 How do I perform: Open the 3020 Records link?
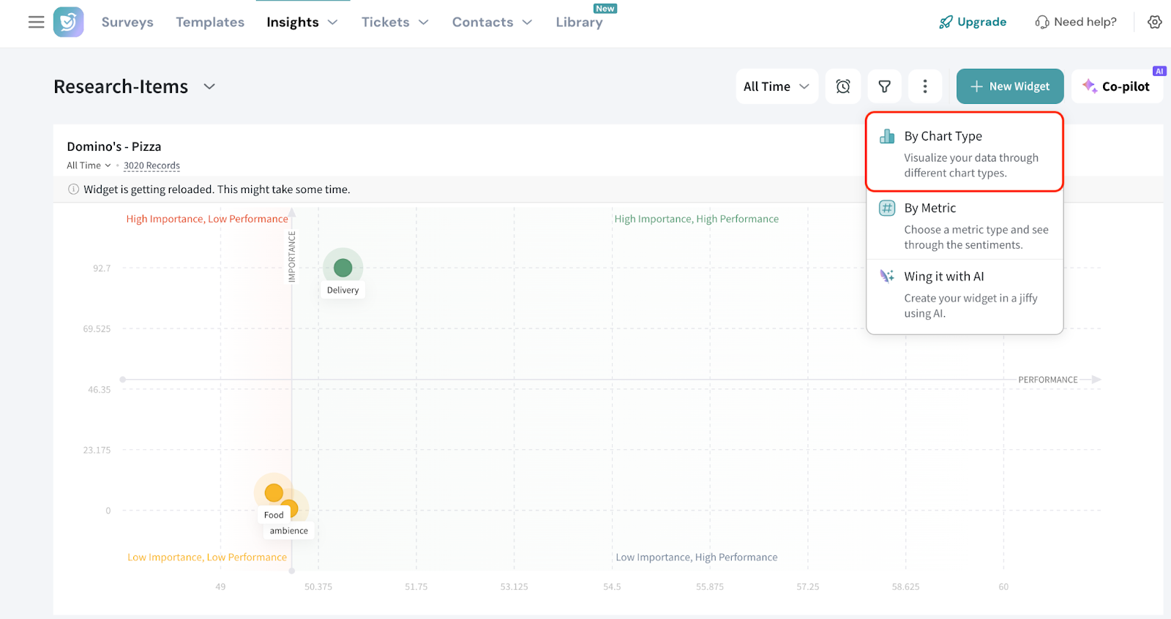pos(151,165)
